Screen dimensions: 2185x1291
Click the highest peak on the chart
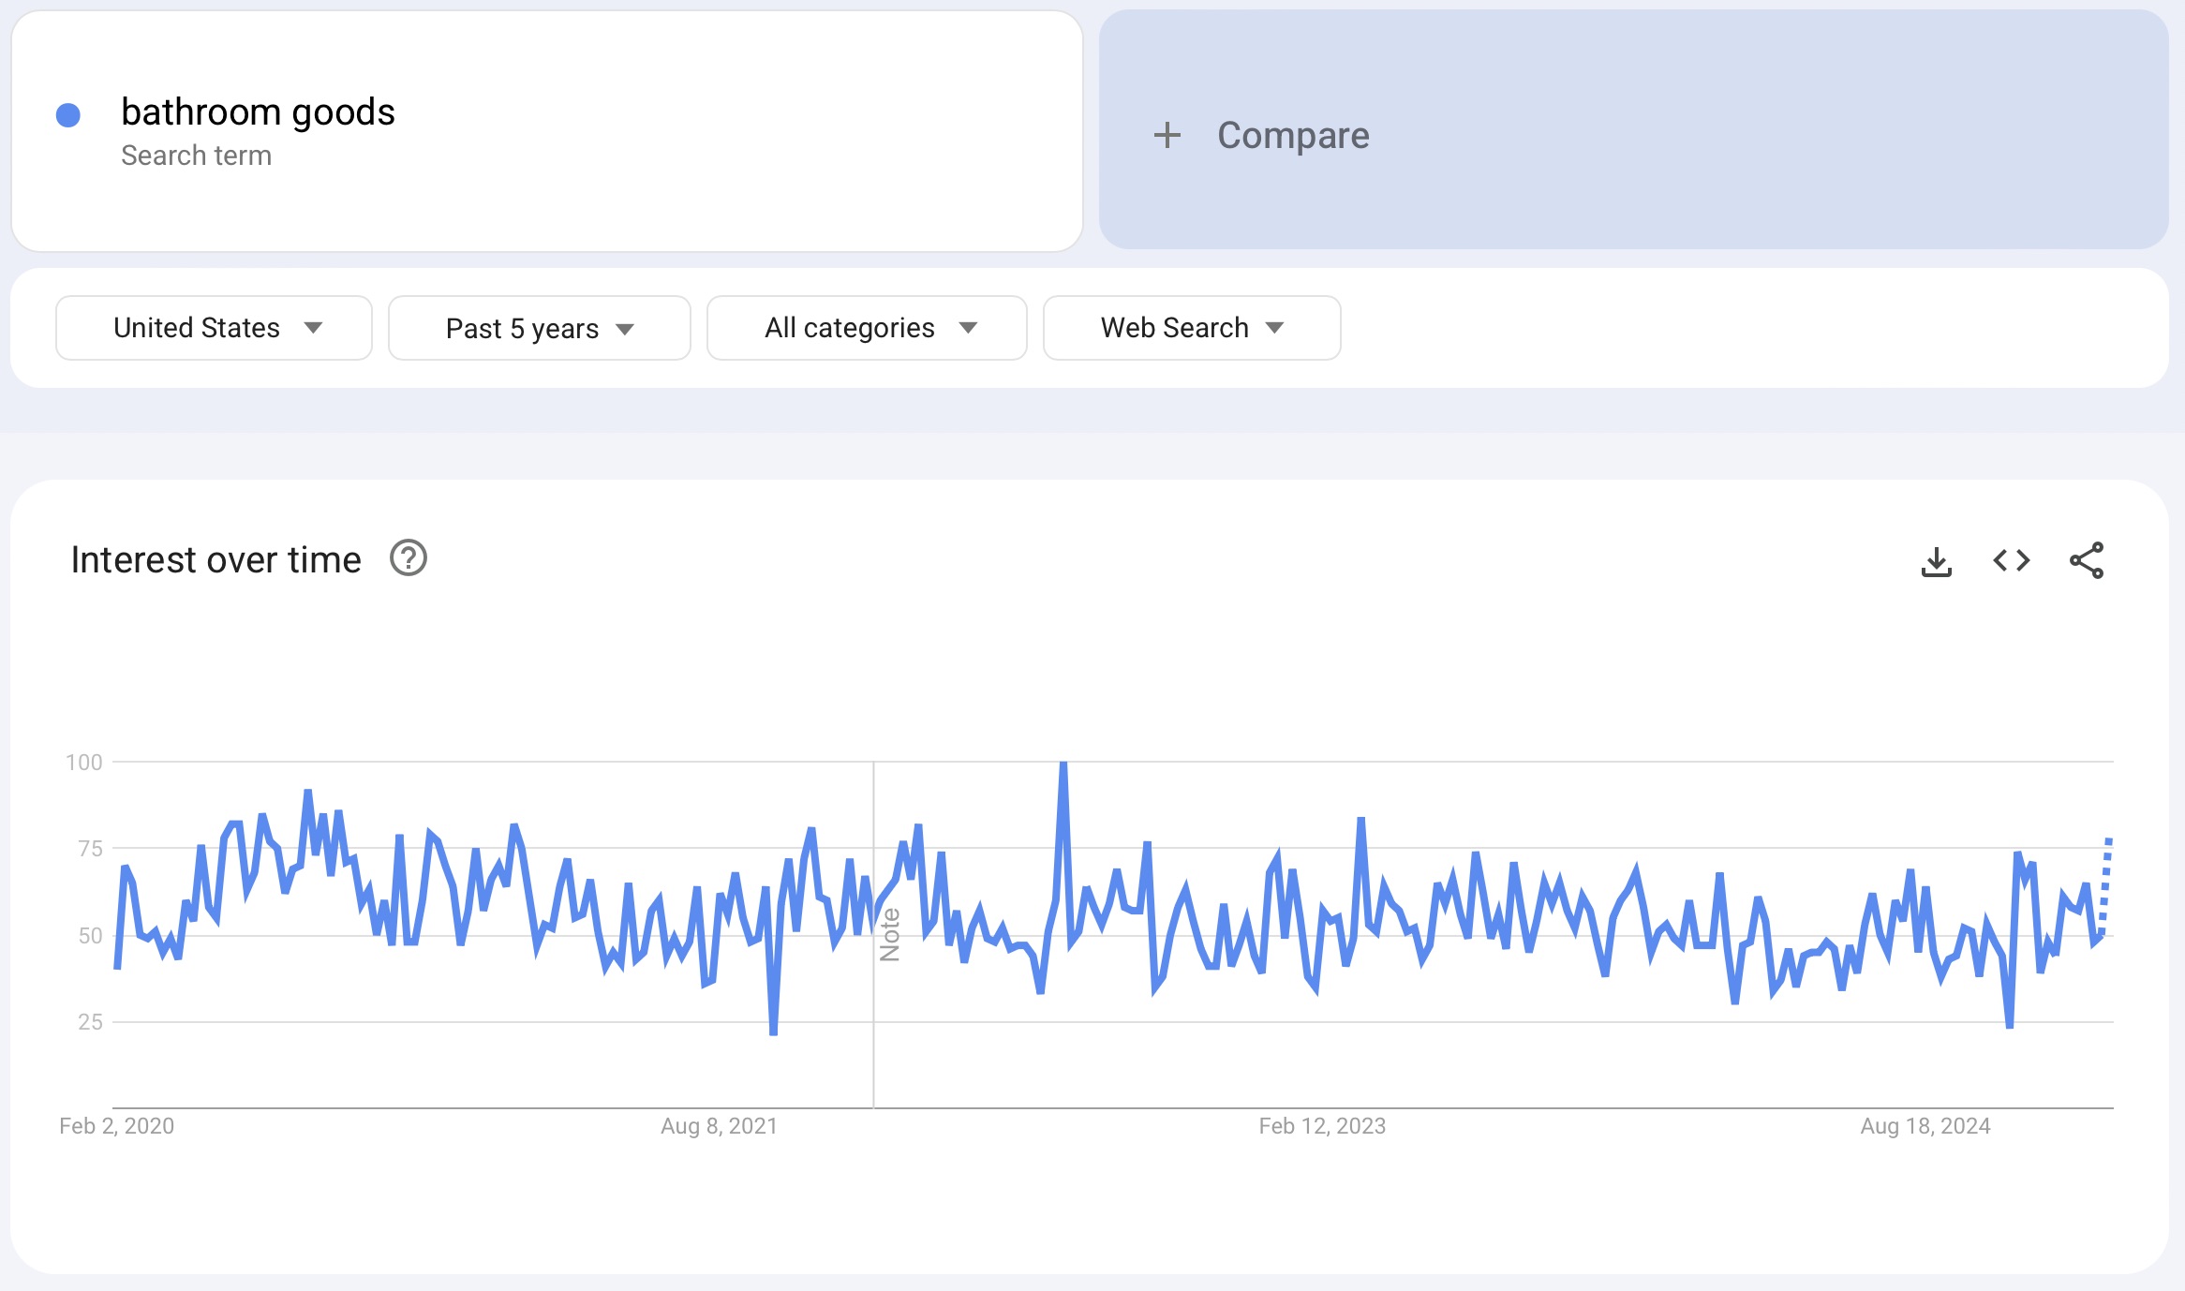1063,765
